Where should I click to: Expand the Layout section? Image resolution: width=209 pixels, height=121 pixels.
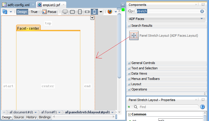click(129, 84)
